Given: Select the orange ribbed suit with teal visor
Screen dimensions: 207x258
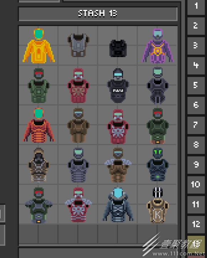Looking at the screenshot, I should 39,125.
